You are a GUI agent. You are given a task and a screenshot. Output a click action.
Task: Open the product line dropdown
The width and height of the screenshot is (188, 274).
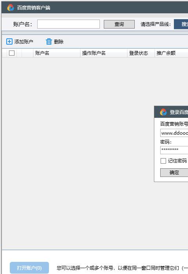click(x=181, y=24)
